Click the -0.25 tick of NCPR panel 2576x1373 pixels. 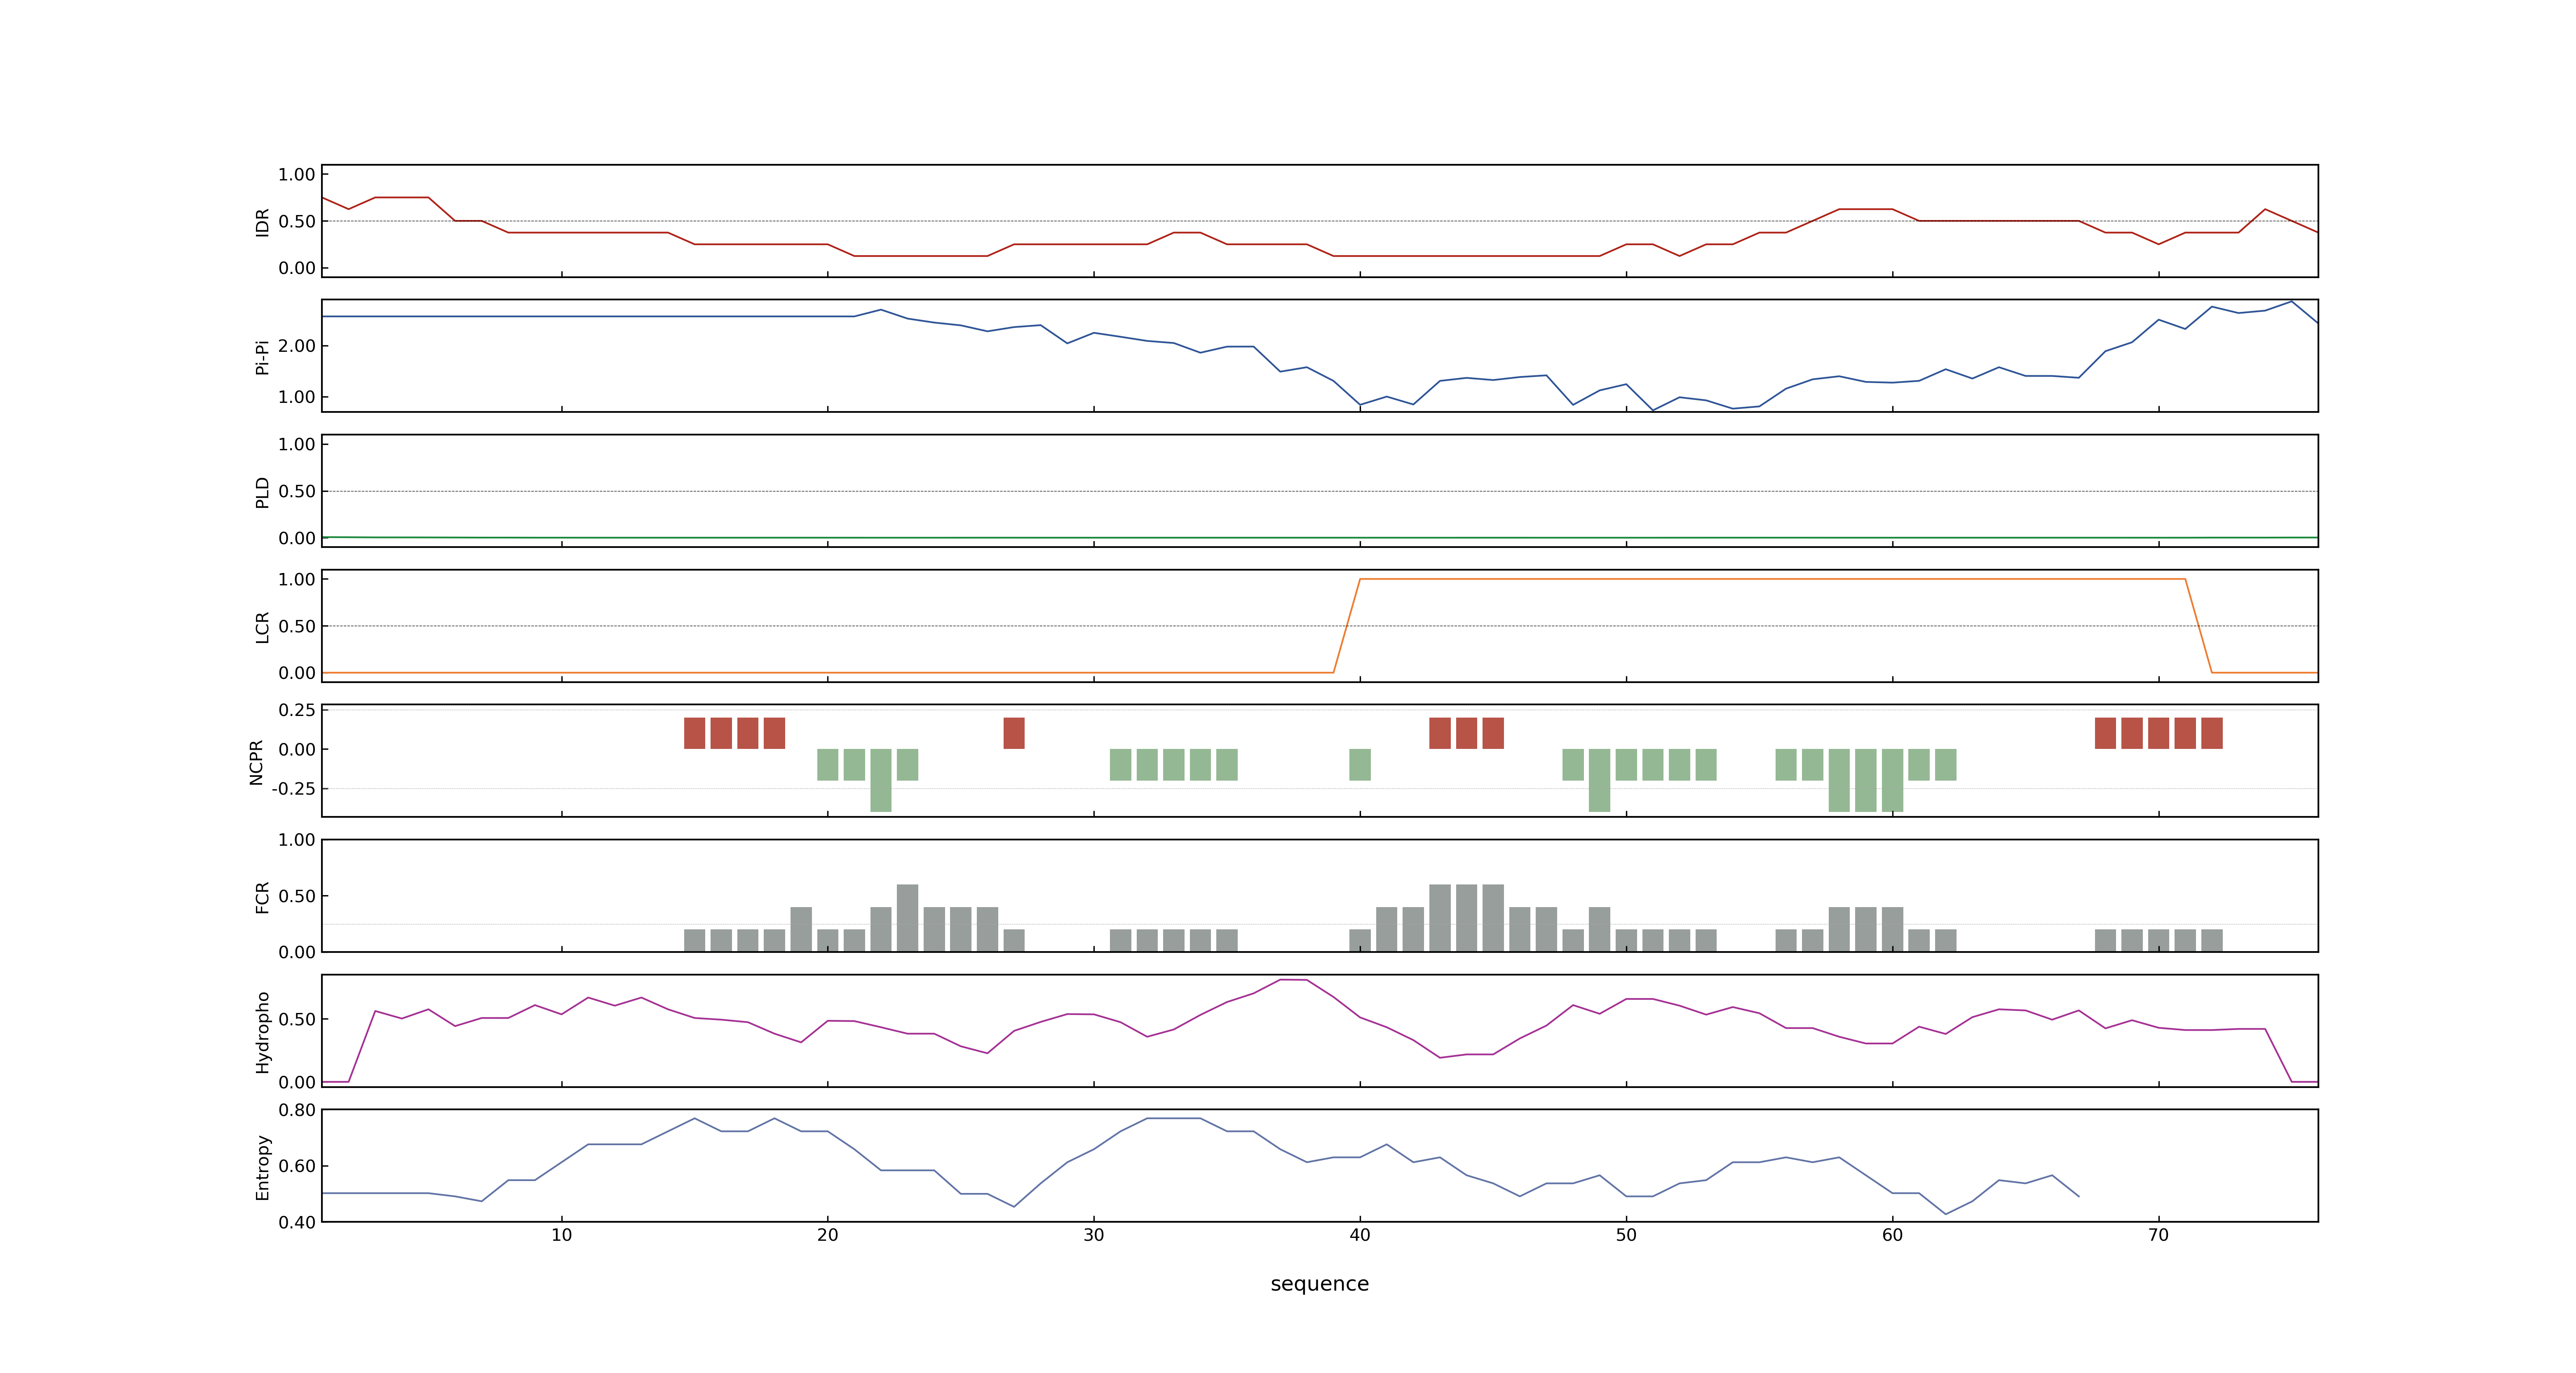[293, 788]
